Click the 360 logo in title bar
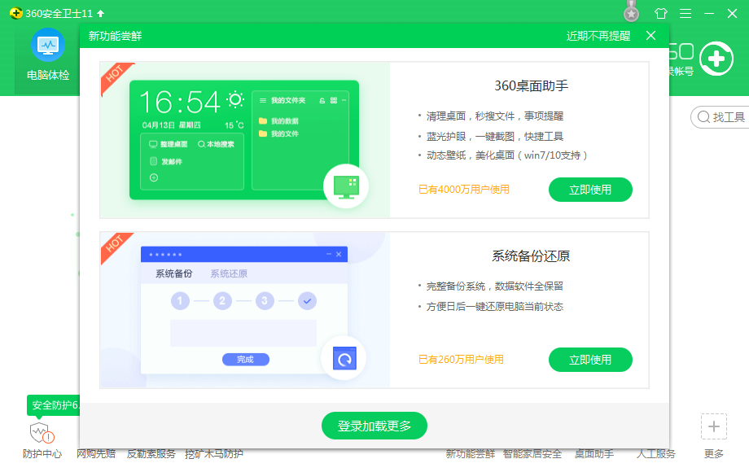This screenshot has width=749, height=472. coord(15,13)
